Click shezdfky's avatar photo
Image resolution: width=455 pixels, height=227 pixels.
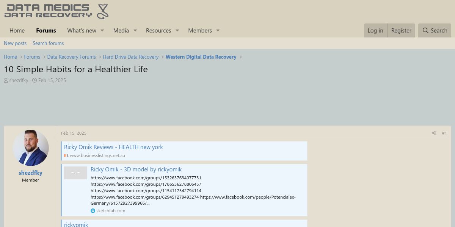pyautogui.click(x=31, y=148)
